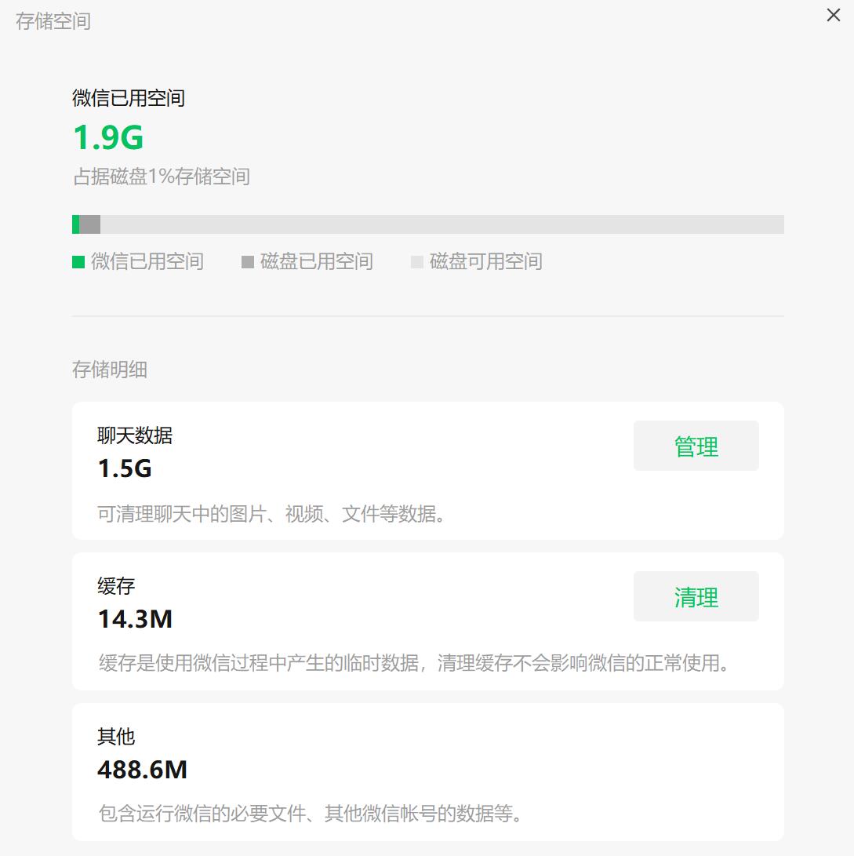
Task: Click 管理 to manage chat data
Action: tap(696, 446)
